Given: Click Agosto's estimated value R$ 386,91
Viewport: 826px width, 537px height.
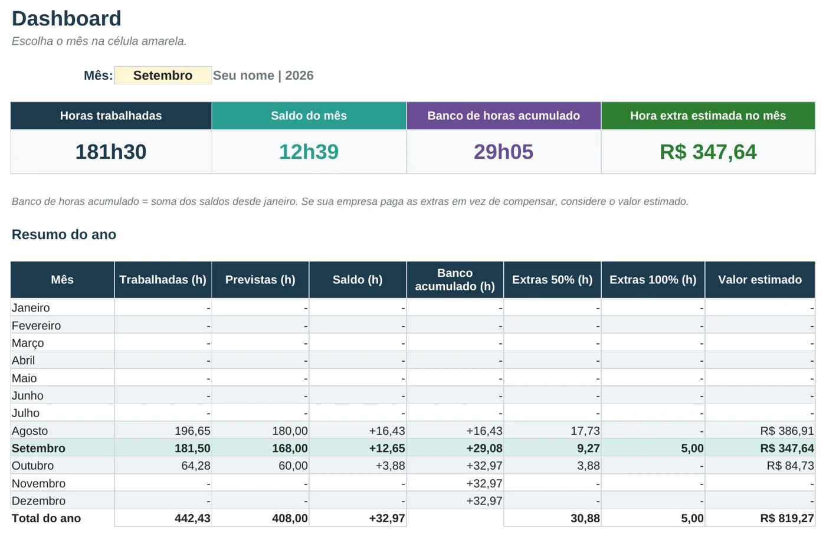Looking at the screenshot, I should (x=787, y=431).
